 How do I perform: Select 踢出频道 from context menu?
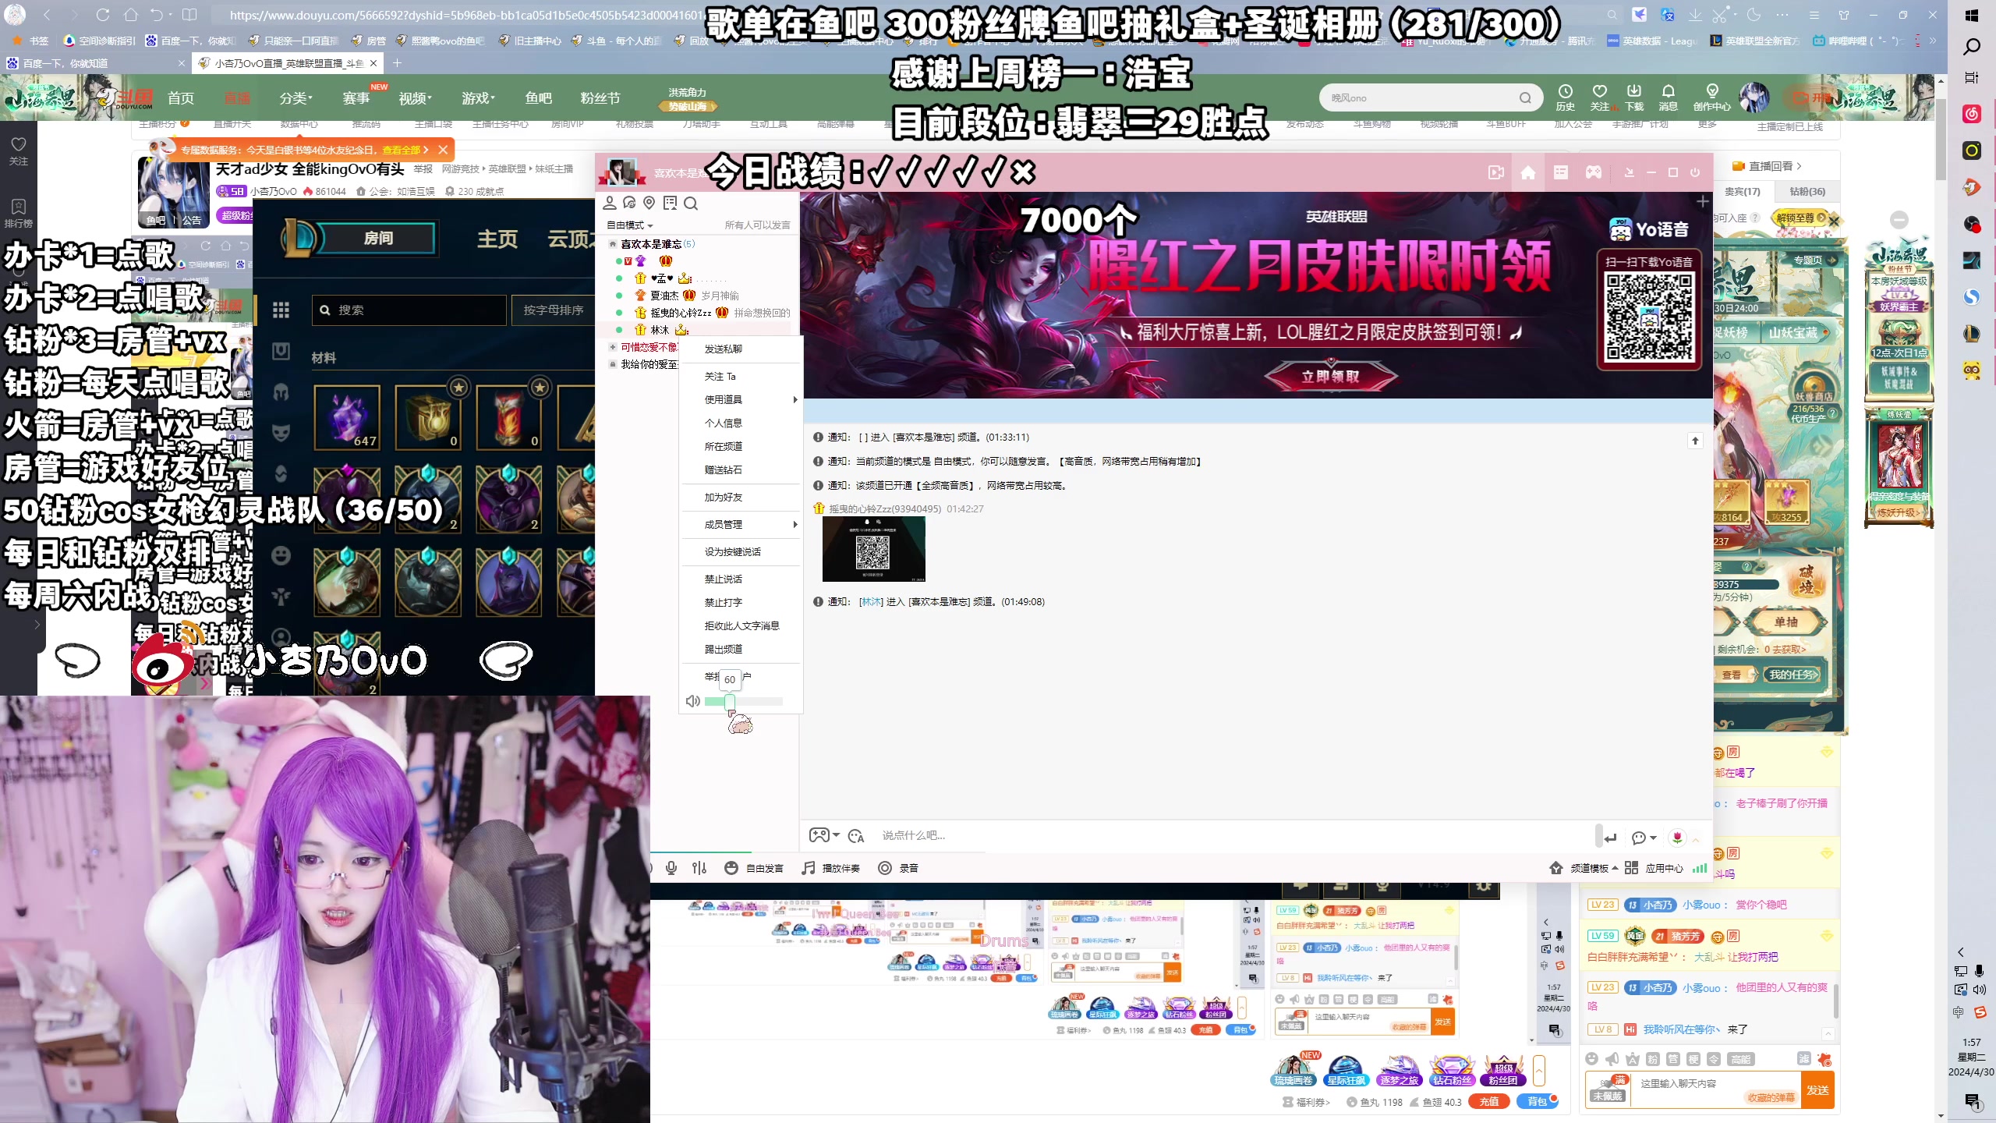(724, 649)
